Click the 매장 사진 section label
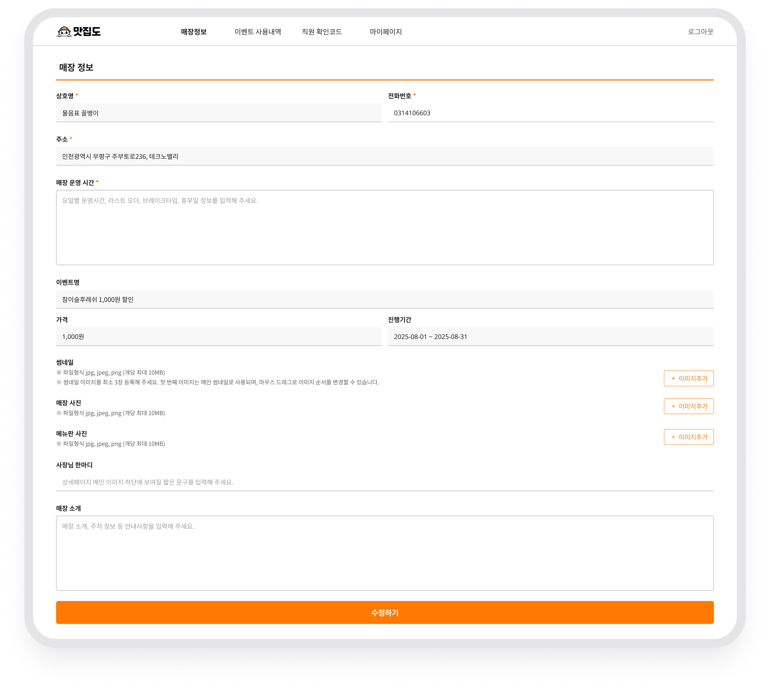770x688 pixels. pyautogui.click(x=69, y=403)
